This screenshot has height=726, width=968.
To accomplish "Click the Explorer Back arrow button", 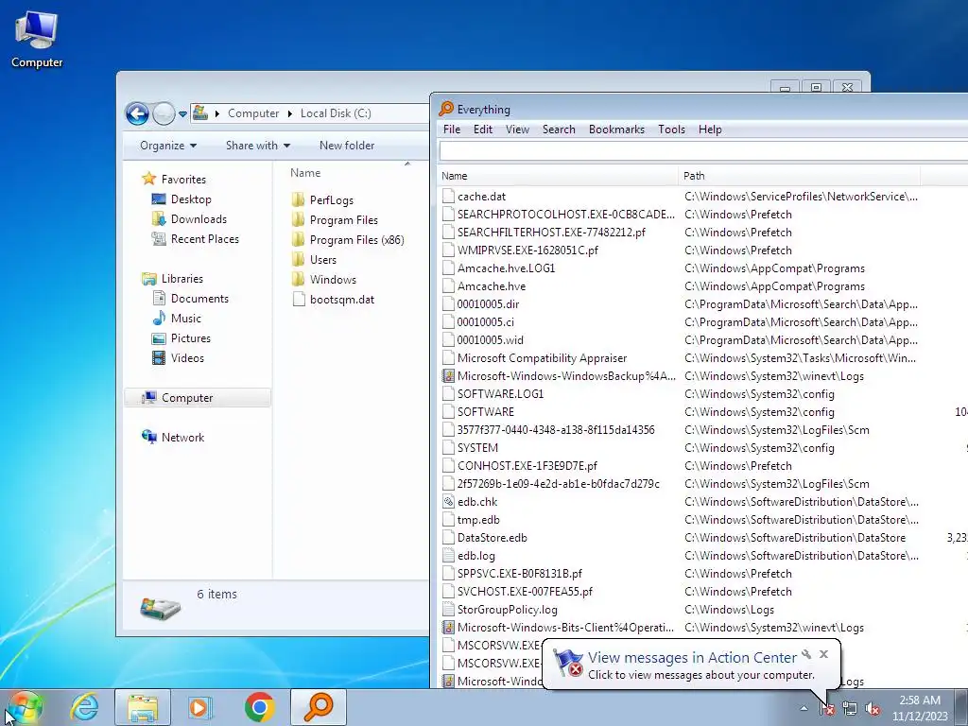I will point(137,113).
